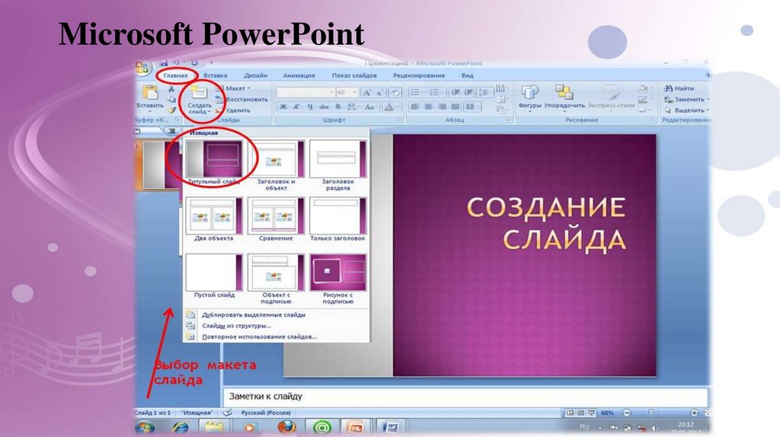The image size is (780, 437).
Task: Click the bulleted list icon
Action: pos(417,92)
